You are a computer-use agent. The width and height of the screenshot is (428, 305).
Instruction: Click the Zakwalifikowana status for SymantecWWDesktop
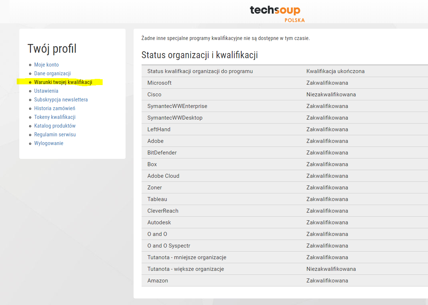[x=327, y=118]
